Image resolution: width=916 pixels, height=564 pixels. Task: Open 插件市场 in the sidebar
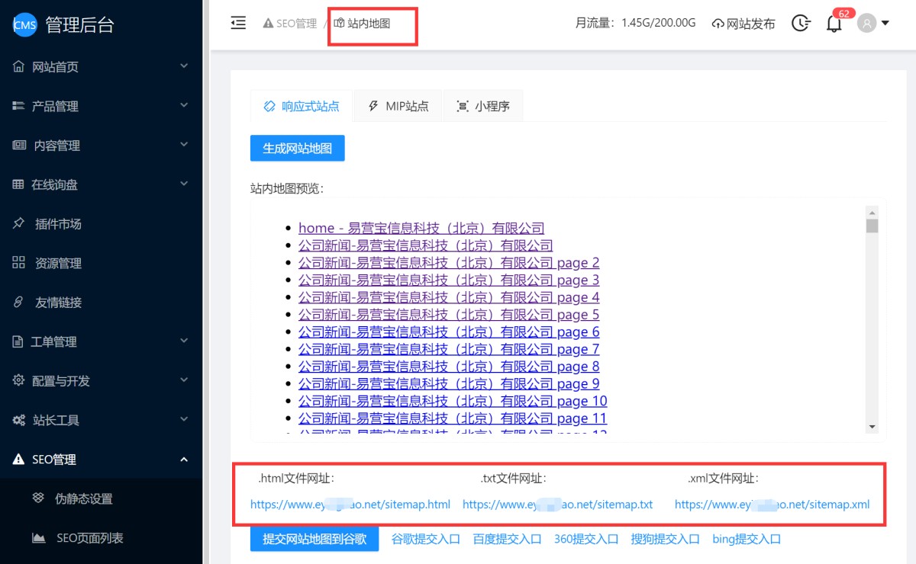pos(57,224)
